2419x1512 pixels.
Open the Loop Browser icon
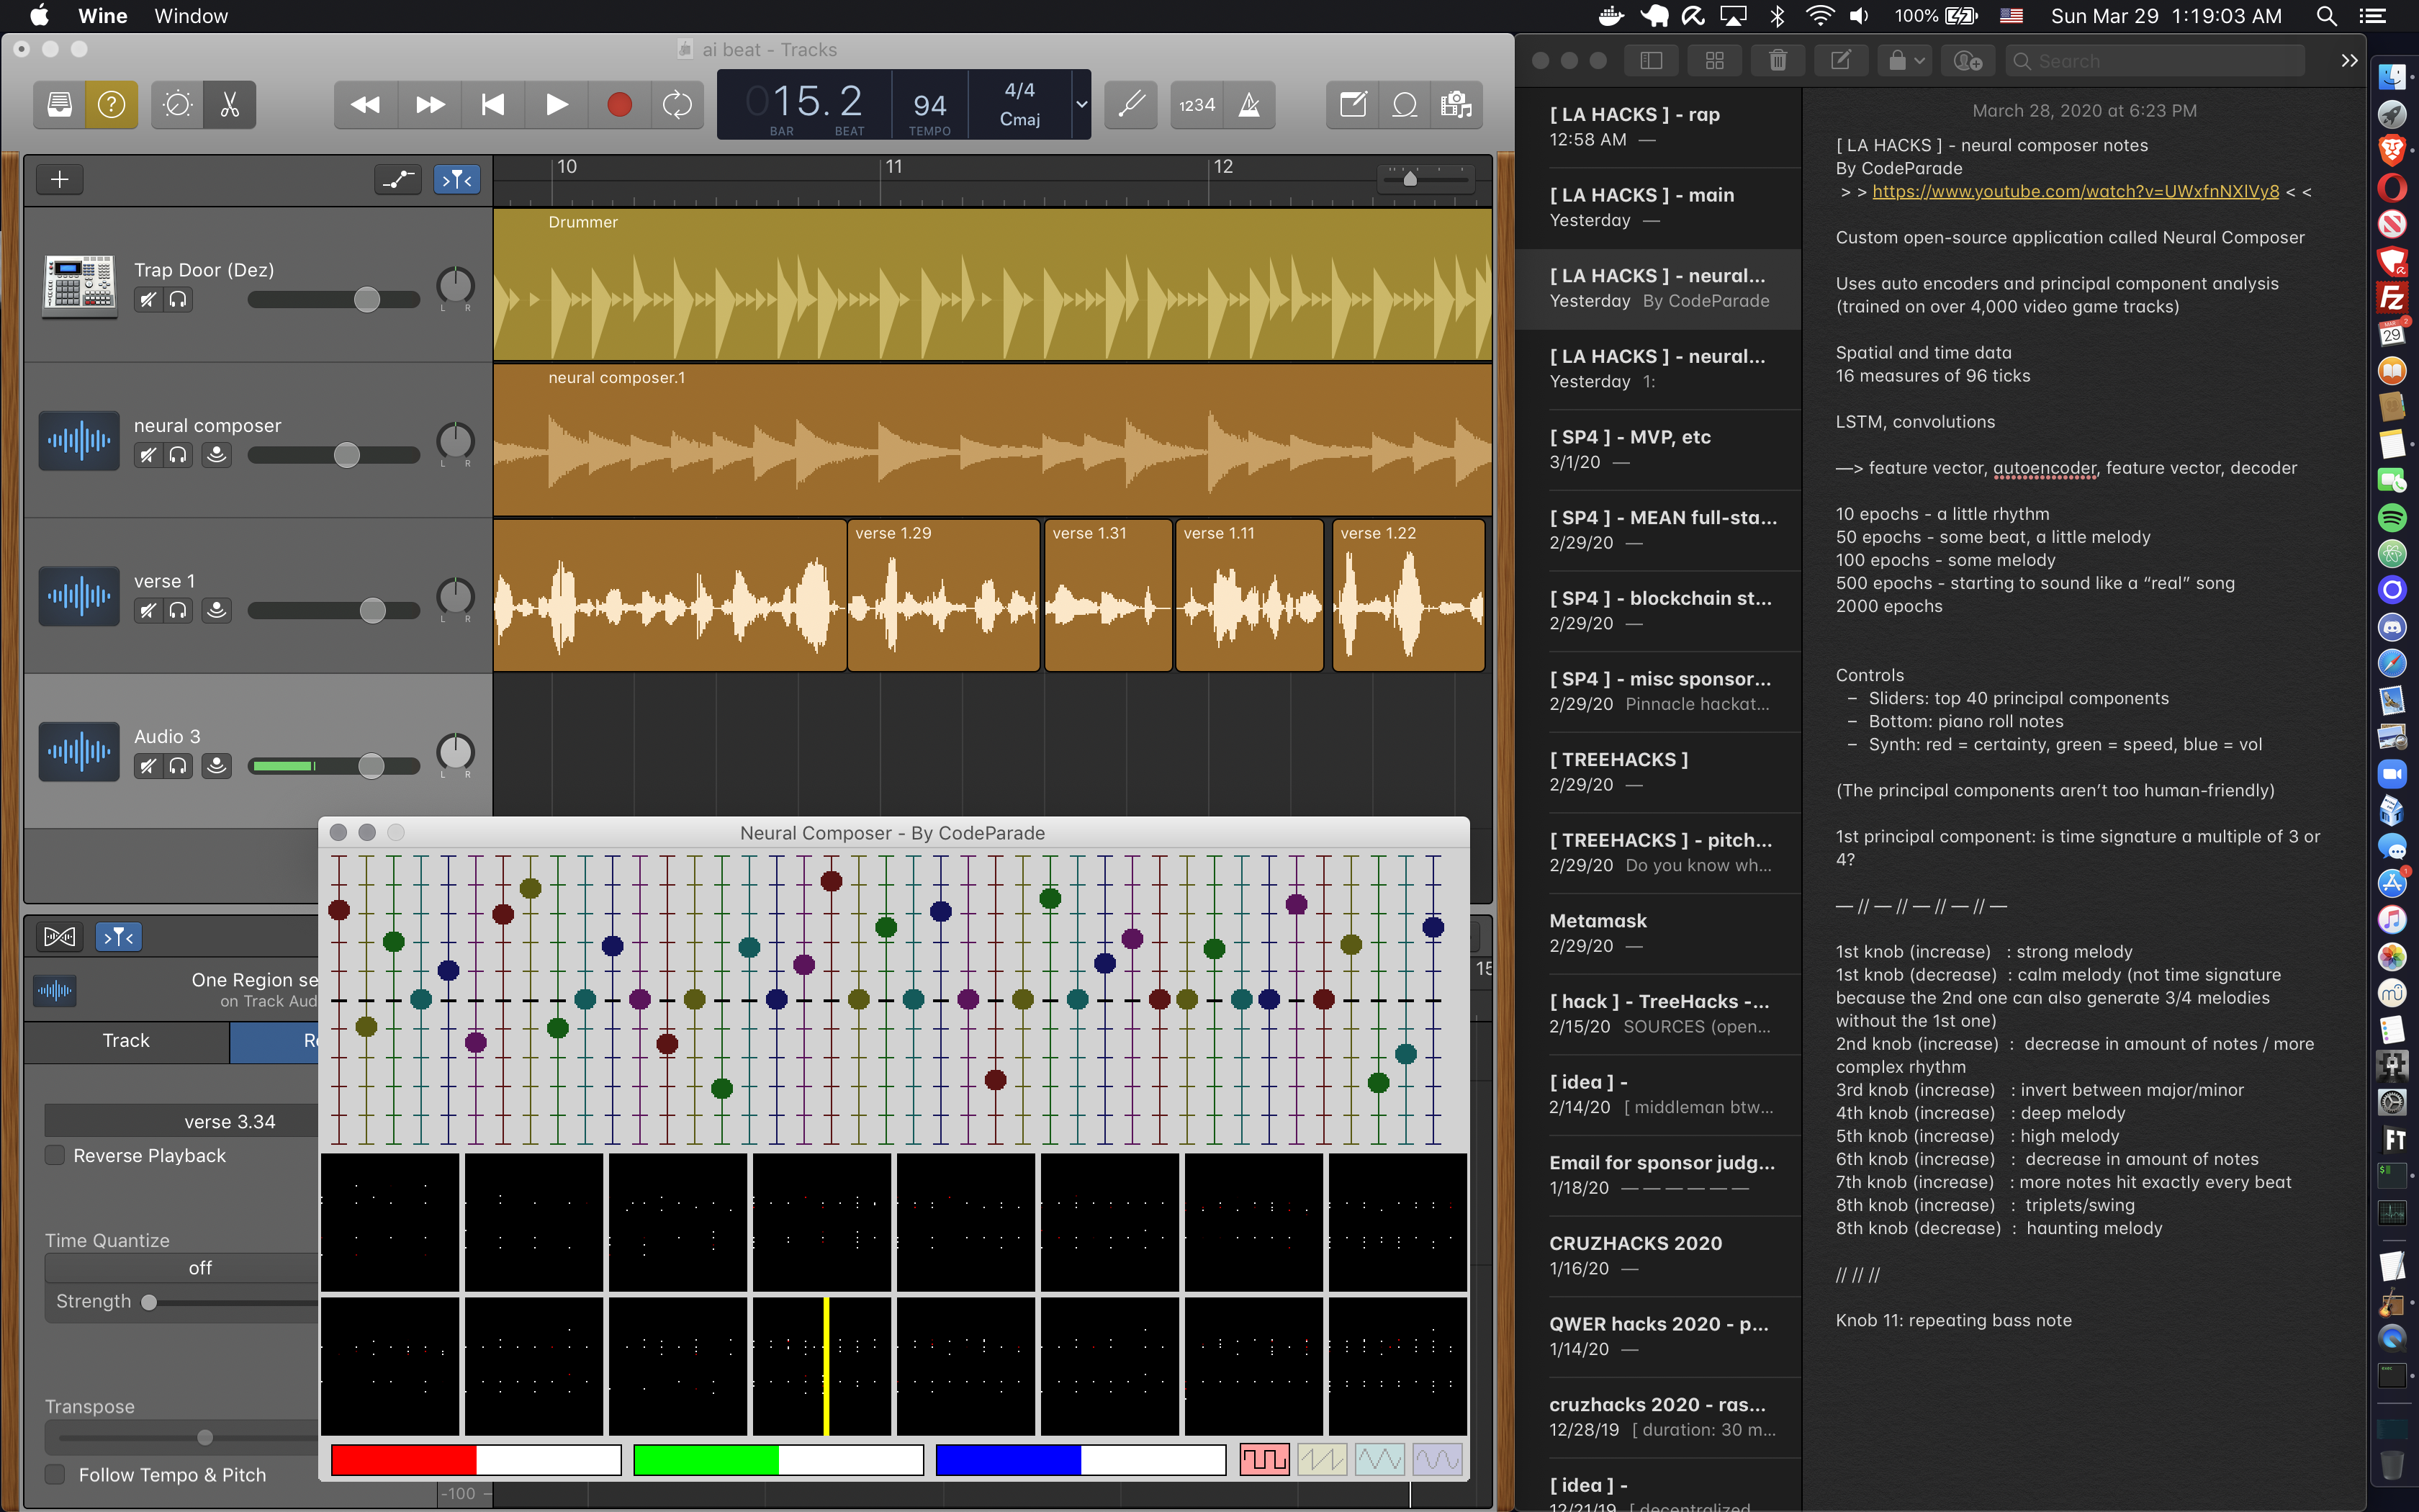1405,104
